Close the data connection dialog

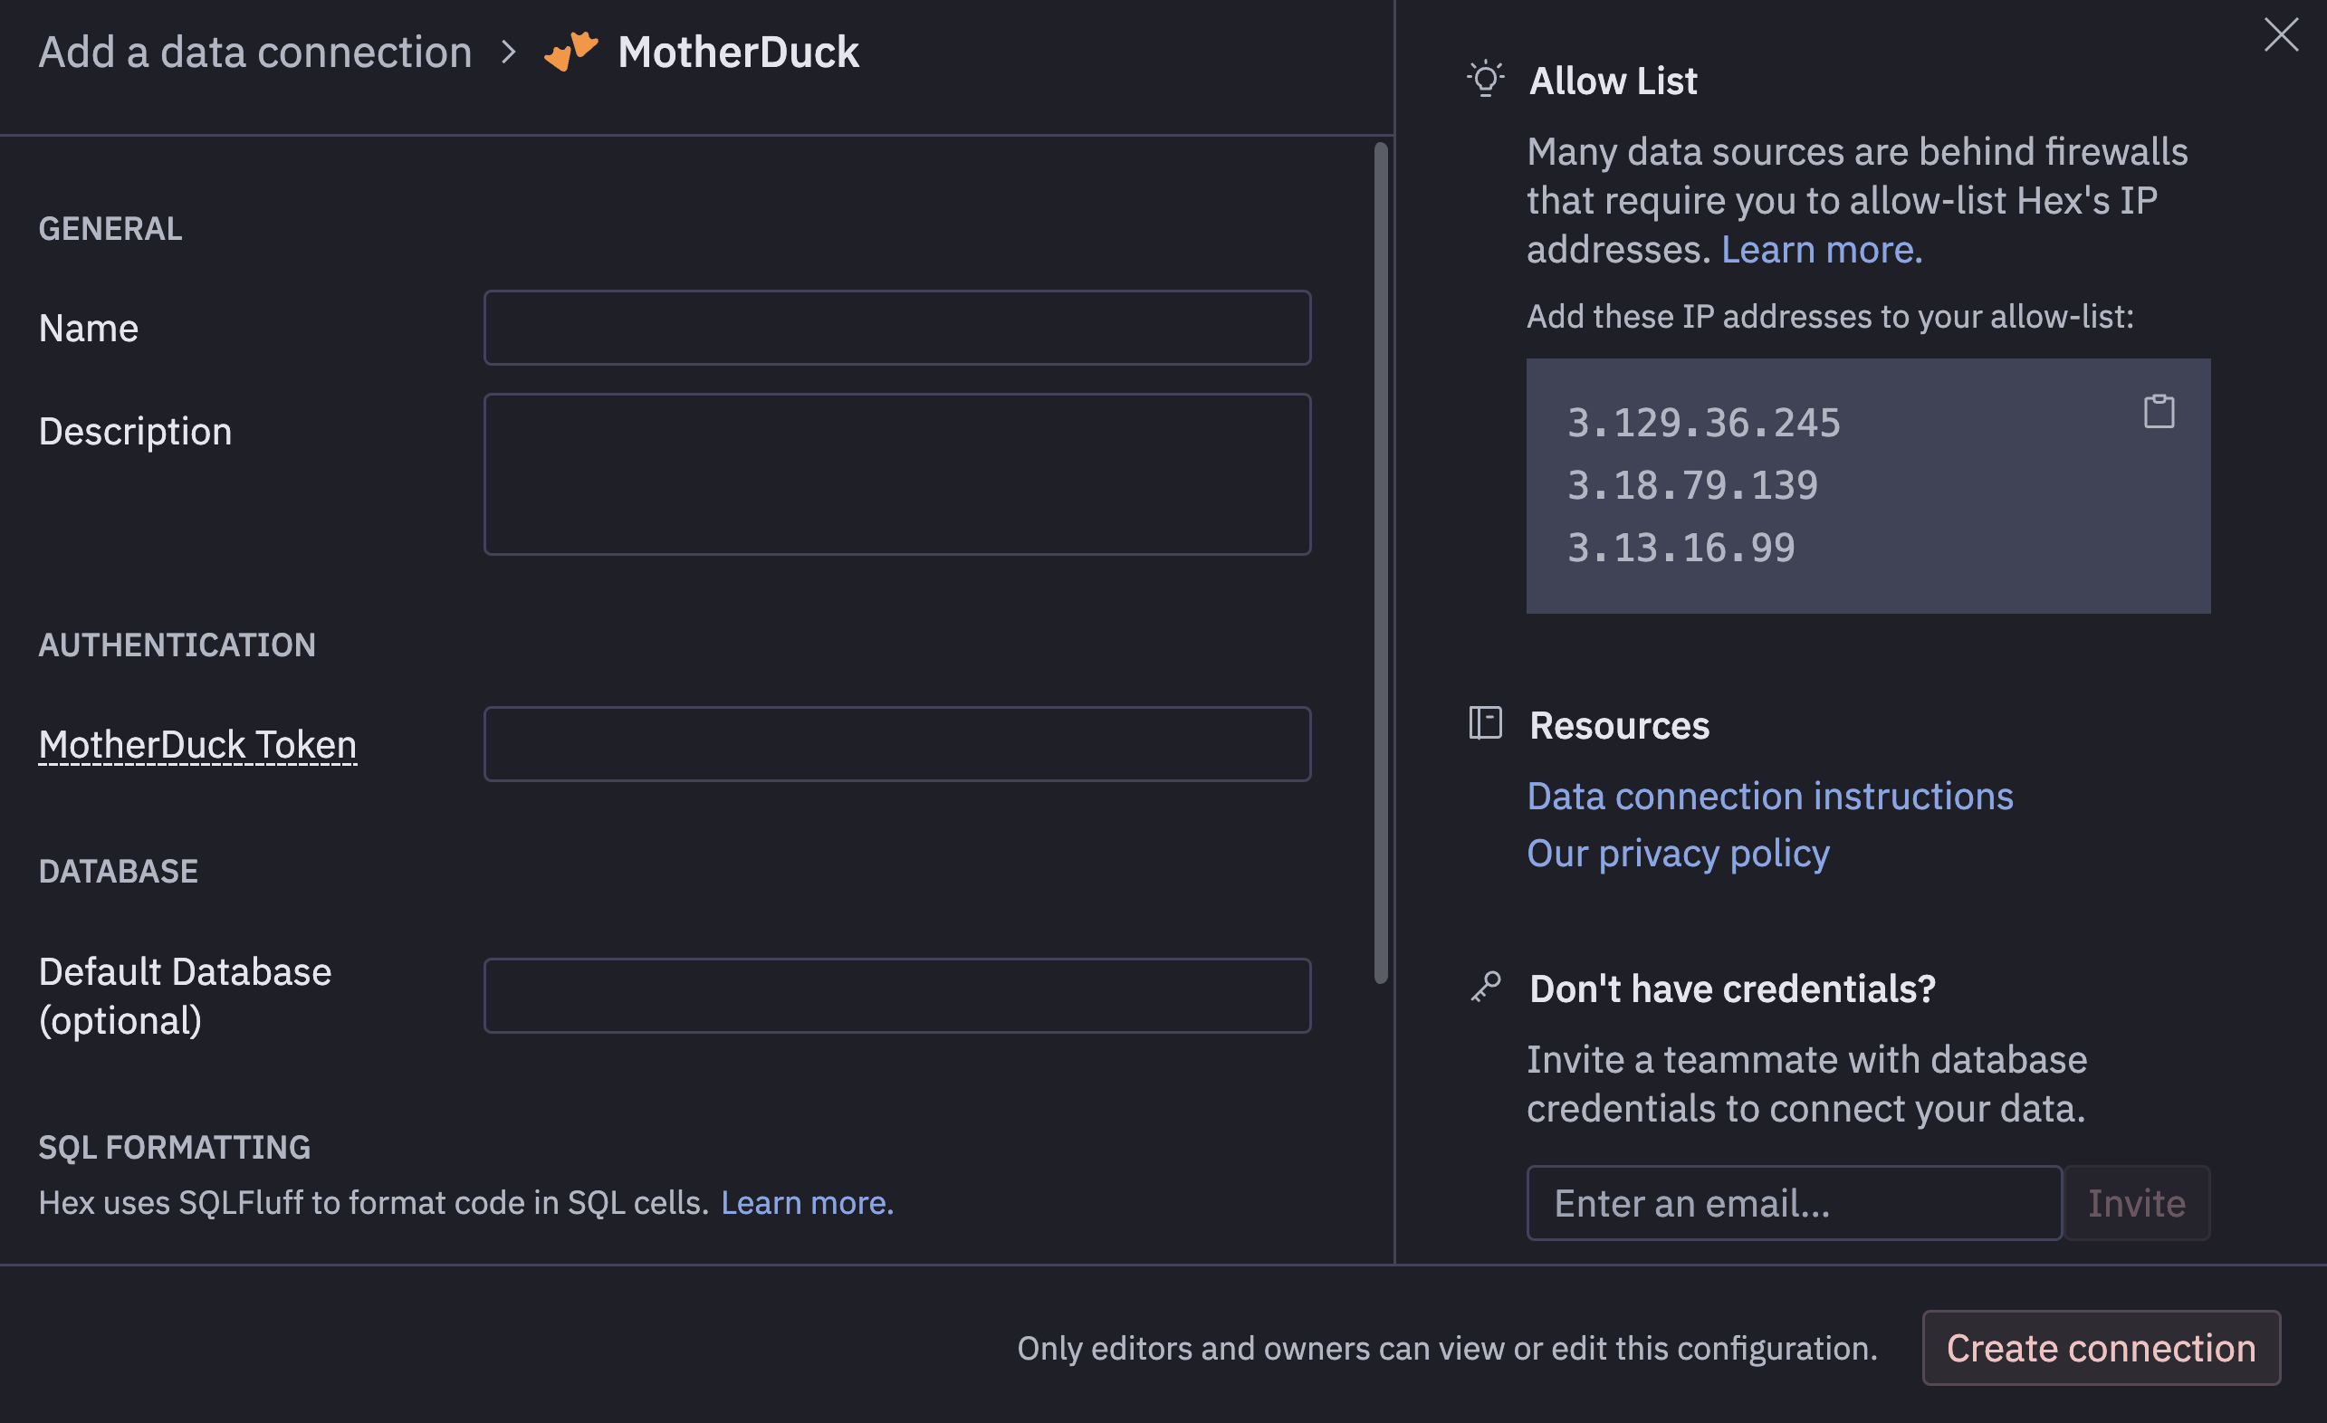coord(2280,36)
